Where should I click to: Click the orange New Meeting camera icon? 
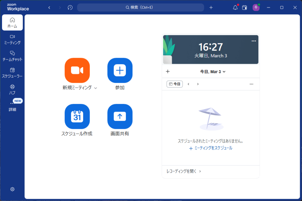pyautogui.click(x=77, y=70)
